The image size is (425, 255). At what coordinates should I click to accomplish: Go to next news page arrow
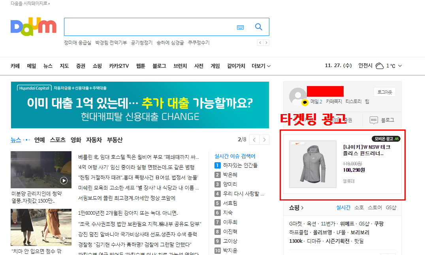point(264,140)
